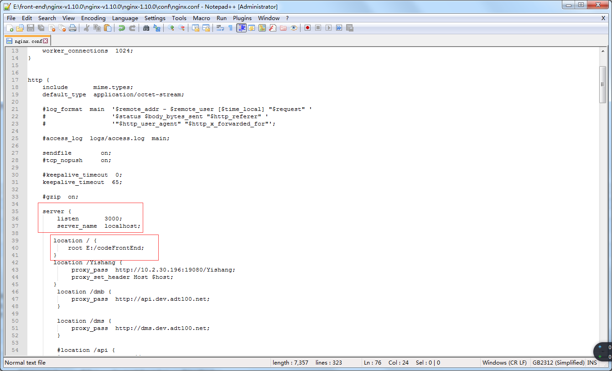Create a new file with the New icon
612x371 pixels.
10,28
